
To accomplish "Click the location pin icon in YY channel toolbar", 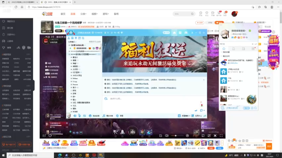I will [76, 38].
